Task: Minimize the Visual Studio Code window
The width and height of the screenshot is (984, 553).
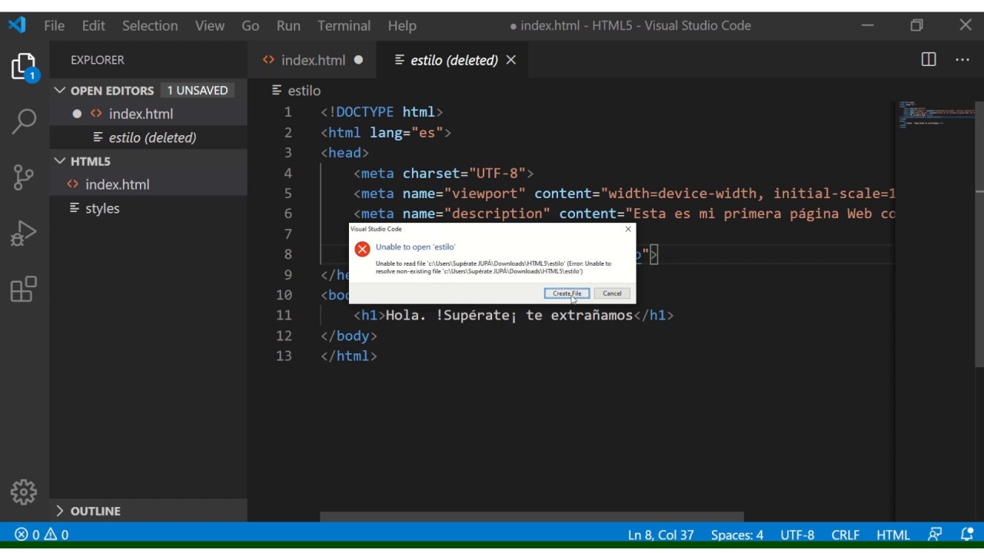Action: (868, 25)
